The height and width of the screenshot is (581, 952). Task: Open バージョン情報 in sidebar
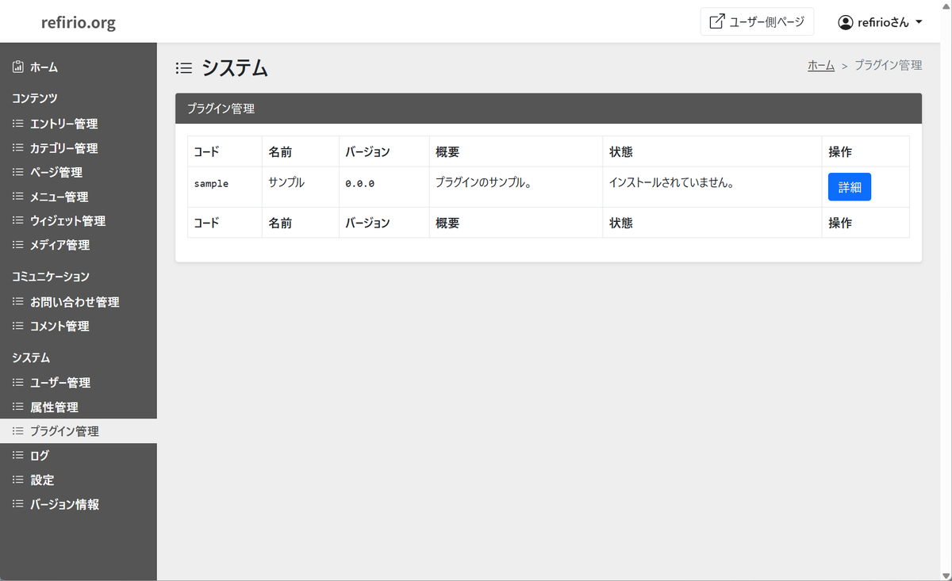coord(79,504)
